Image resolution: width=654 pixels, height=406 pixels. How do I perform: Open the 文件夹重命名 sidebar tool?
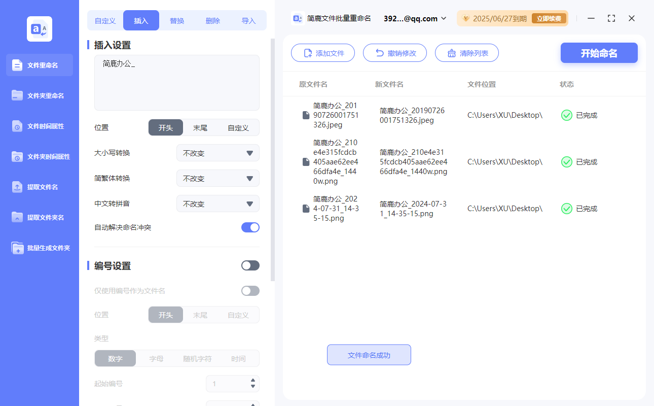[39, 95]
